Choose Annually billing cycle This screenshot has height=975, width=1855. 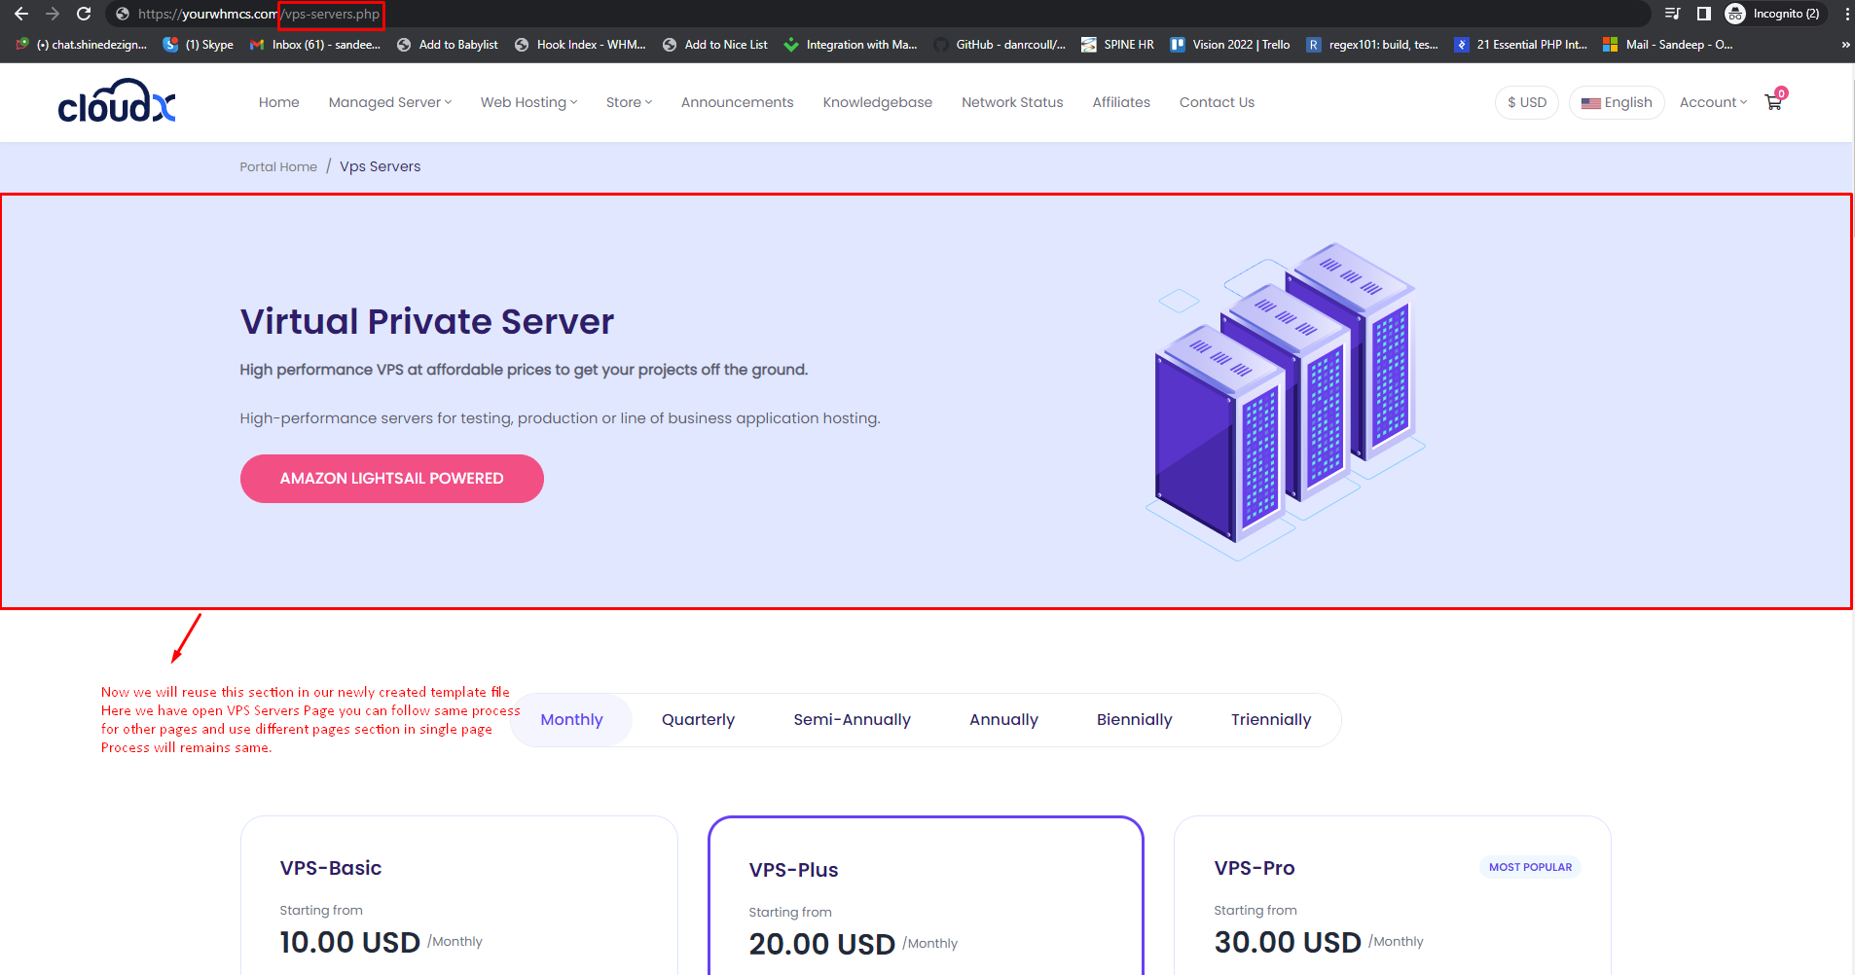1003,720
